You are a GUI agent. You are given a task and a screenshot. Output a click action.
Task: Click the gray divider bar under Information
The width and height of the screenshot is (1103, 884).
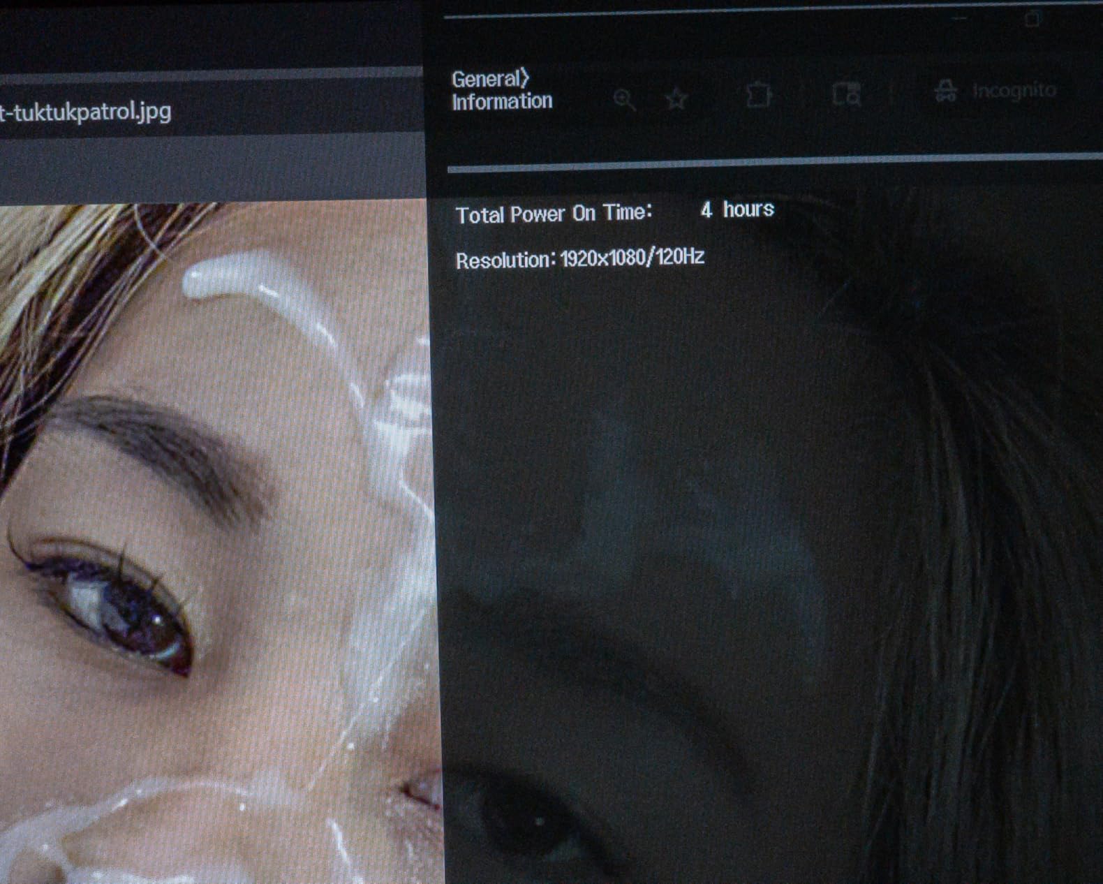(768, 163)
